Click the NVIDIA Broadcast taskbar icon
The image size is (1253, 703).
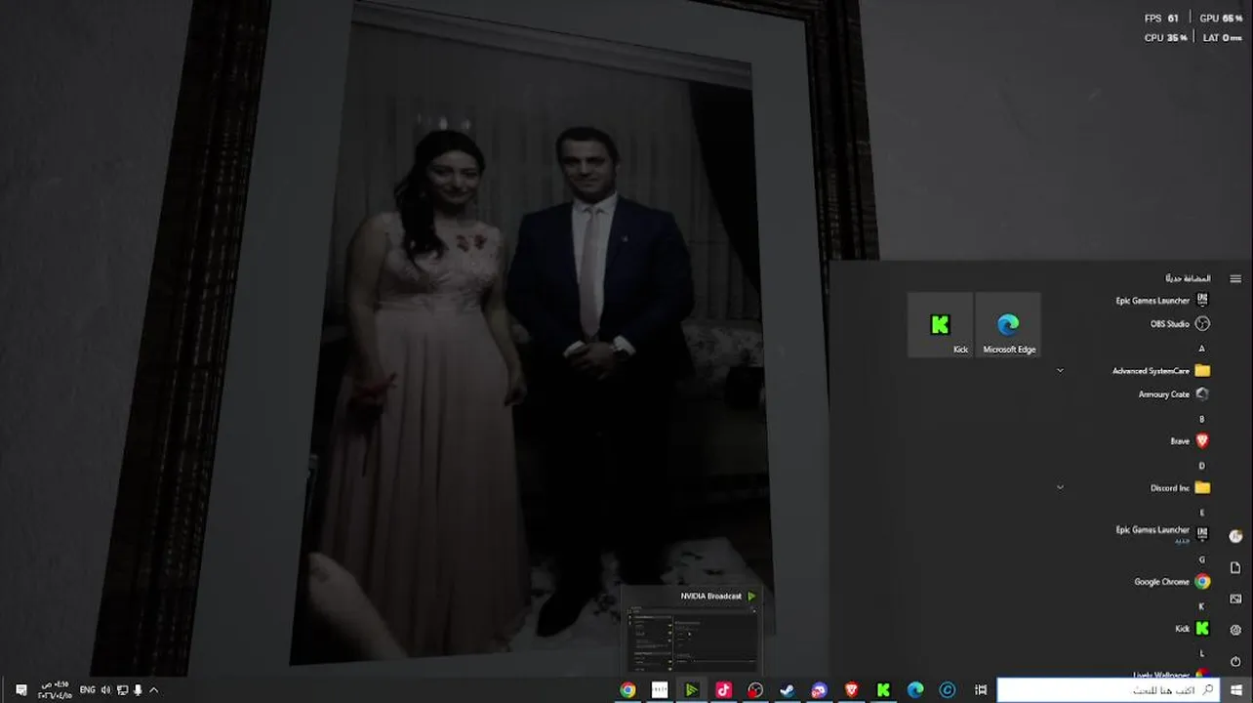click(x=691, y=690)
